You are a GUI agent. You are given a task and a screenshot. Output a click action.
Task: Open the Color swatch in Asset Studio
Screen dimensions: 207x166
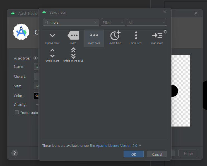(36, 96)
